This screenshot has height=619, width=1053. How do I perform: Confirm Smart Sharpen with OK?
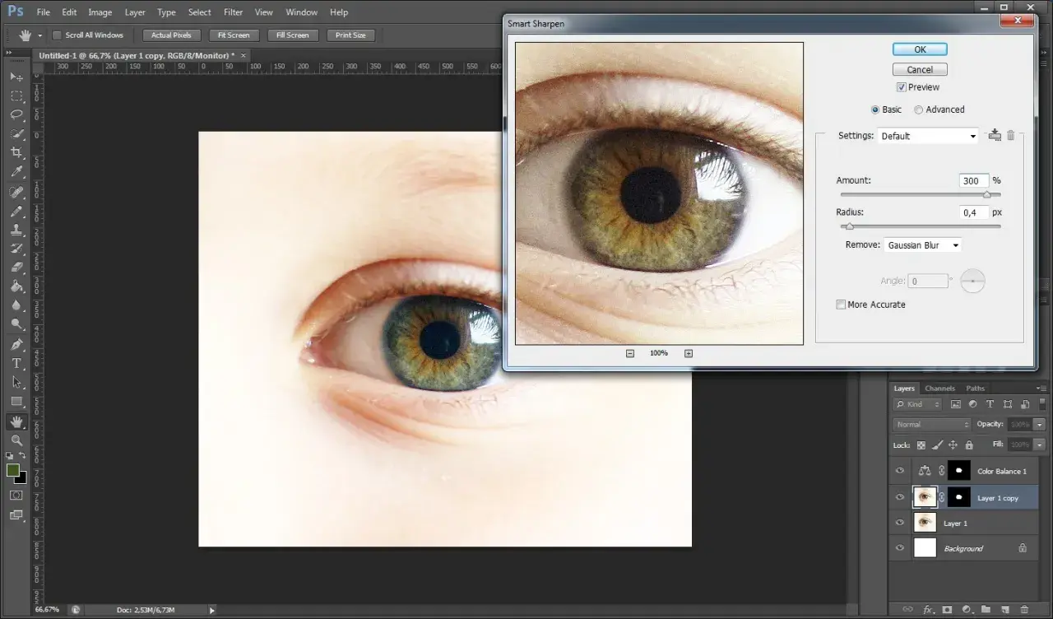[x=920, y=49]
